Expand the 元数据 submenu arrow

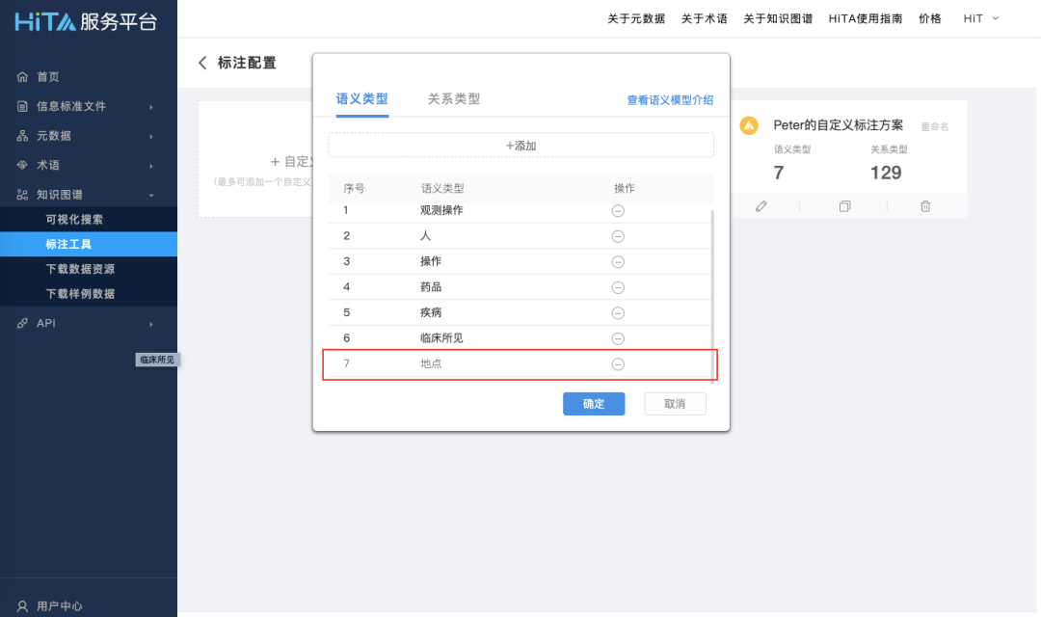click(151, 136)
